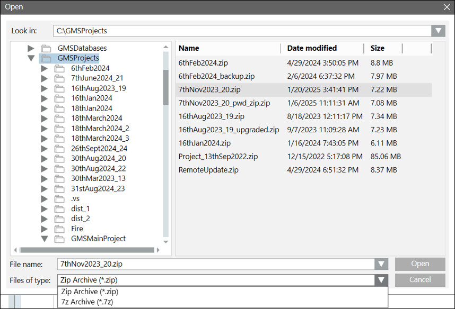This screenshot has height=309, width=455.
Task: Click the folder icon next to 6thFeb2024
Action: click(59, 68)
